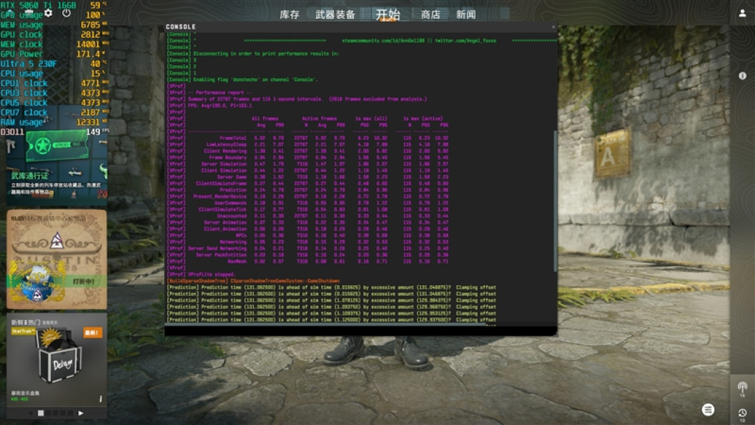Open the recent history clock icon

(742, 413)
